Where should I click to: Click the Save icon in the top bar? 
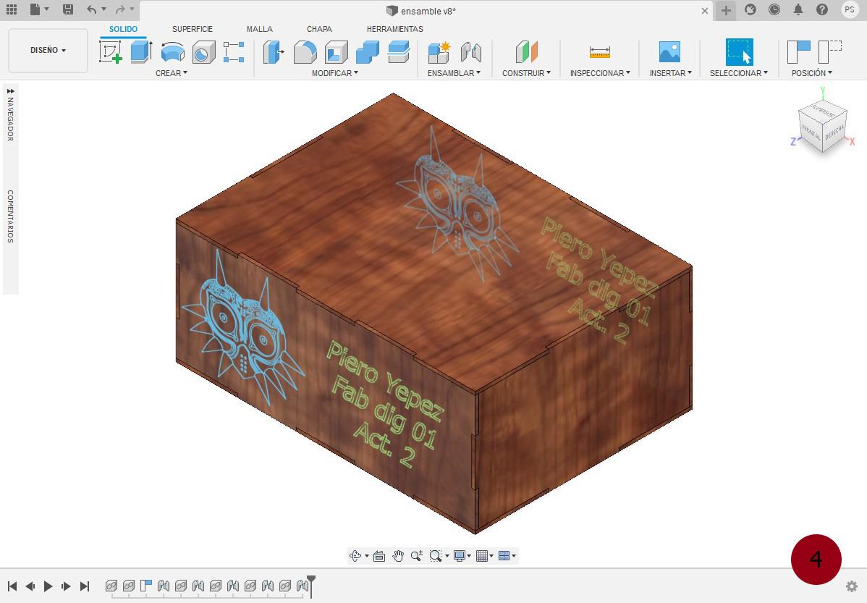pos(68,9)
